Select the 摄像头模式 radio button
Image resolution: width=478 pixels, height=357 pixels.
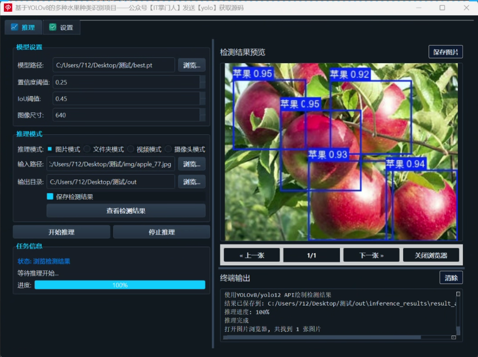(x=168, y=149)
